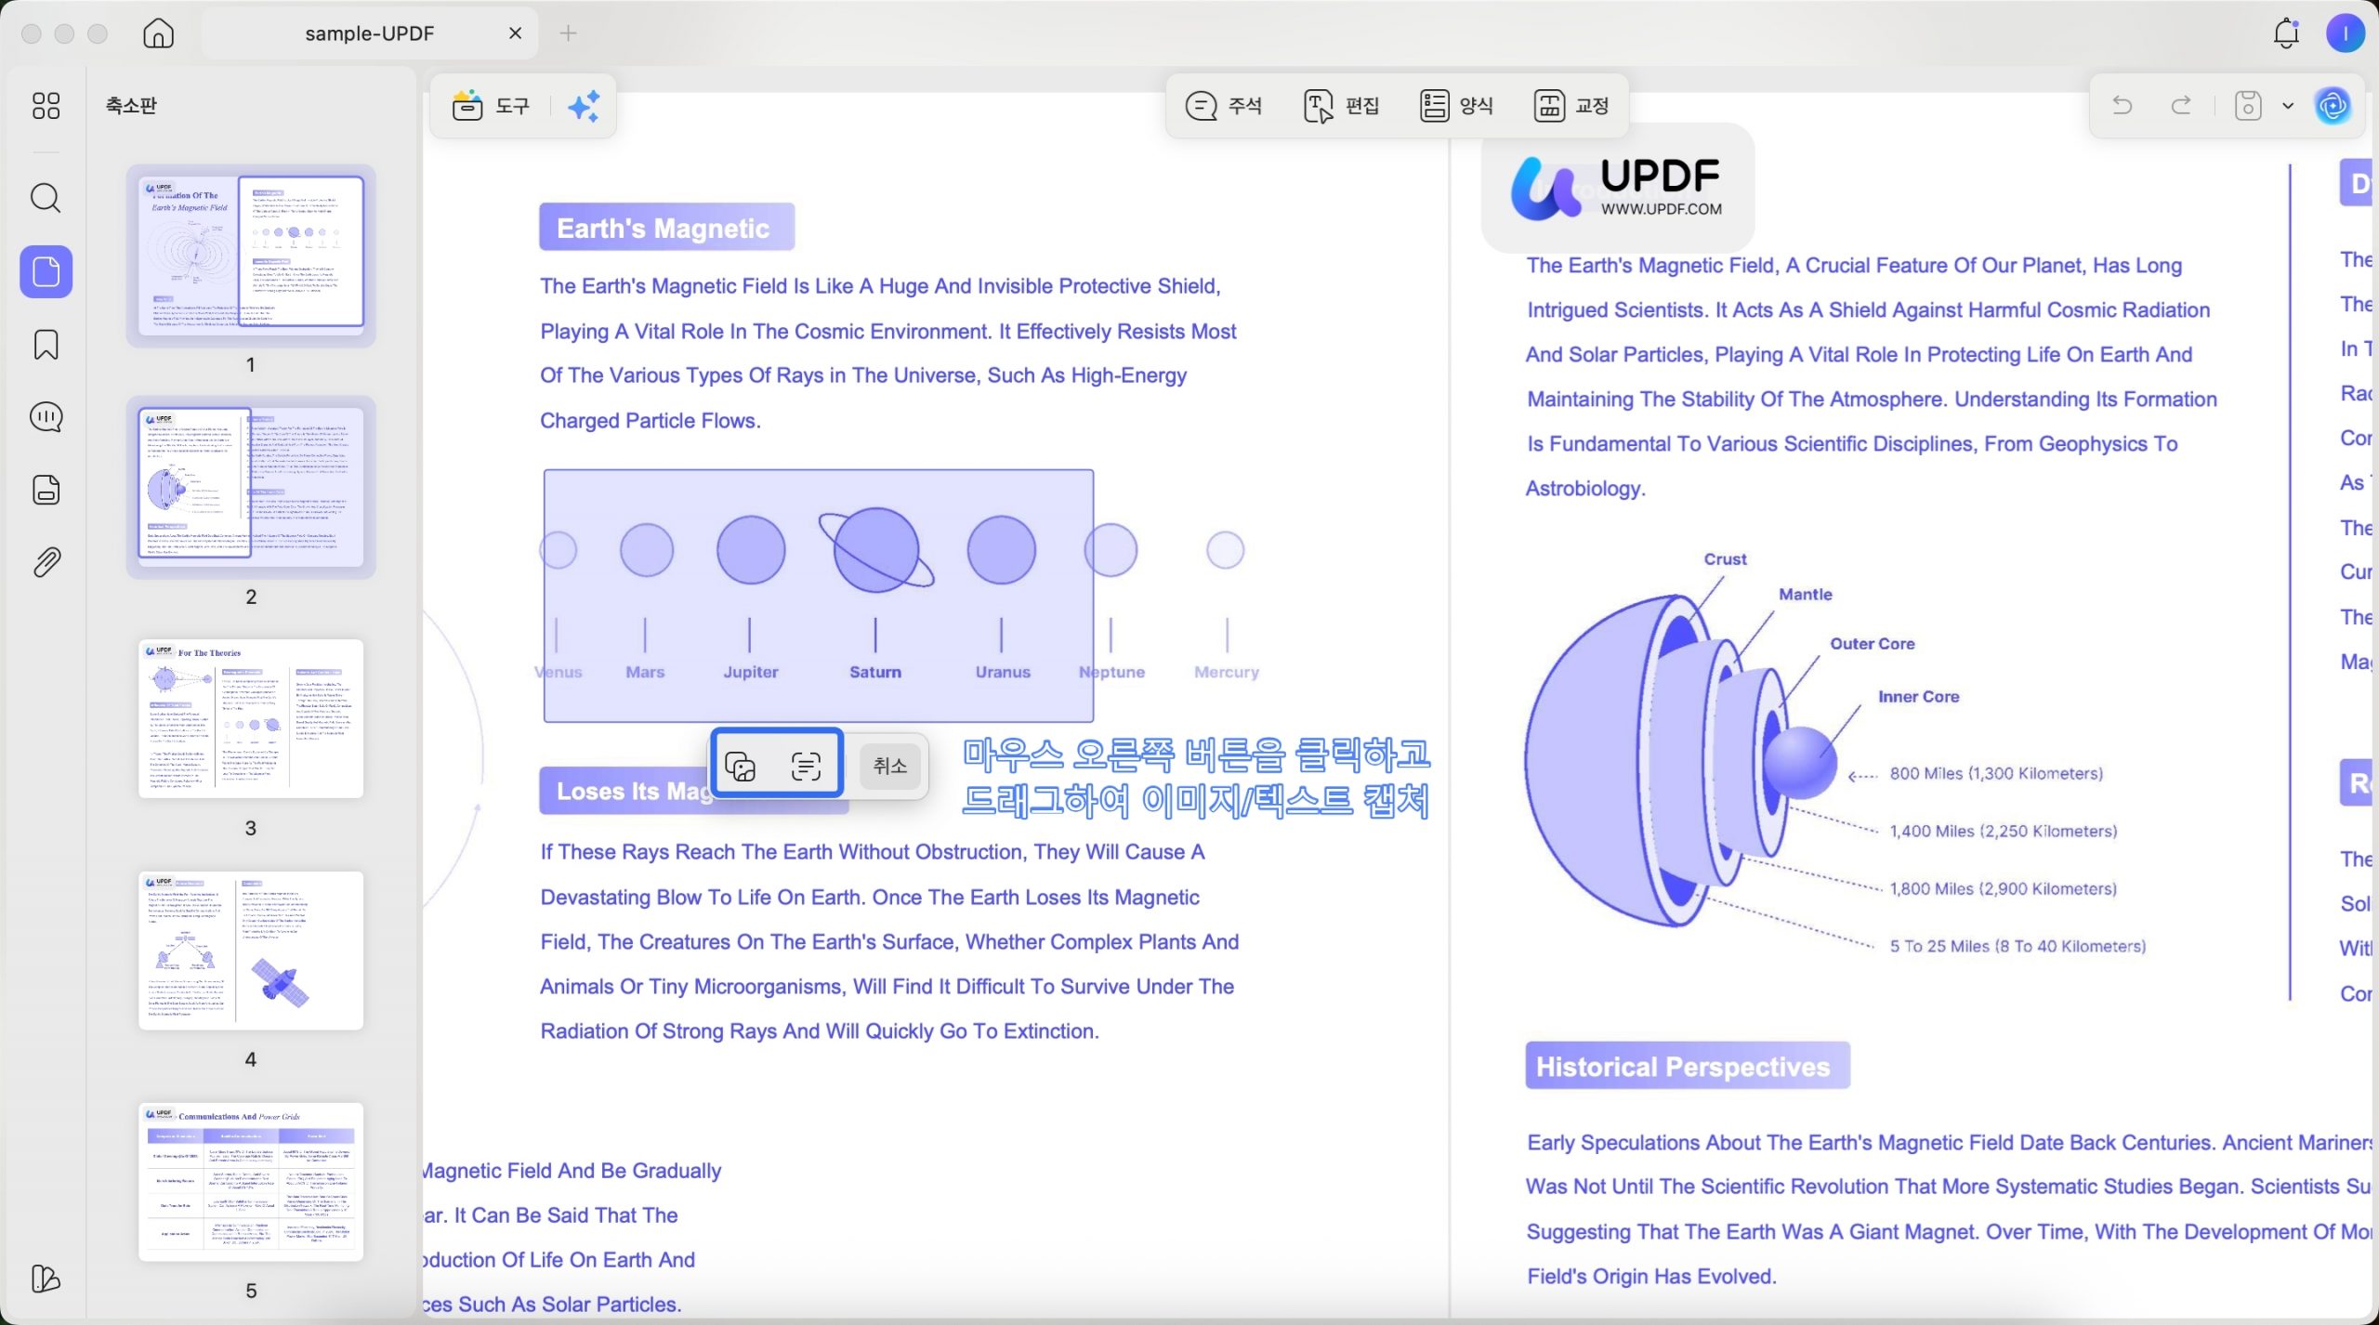Capture selection as image icon
Screen dimensions: 2379x1325
[x=741, y=767]
